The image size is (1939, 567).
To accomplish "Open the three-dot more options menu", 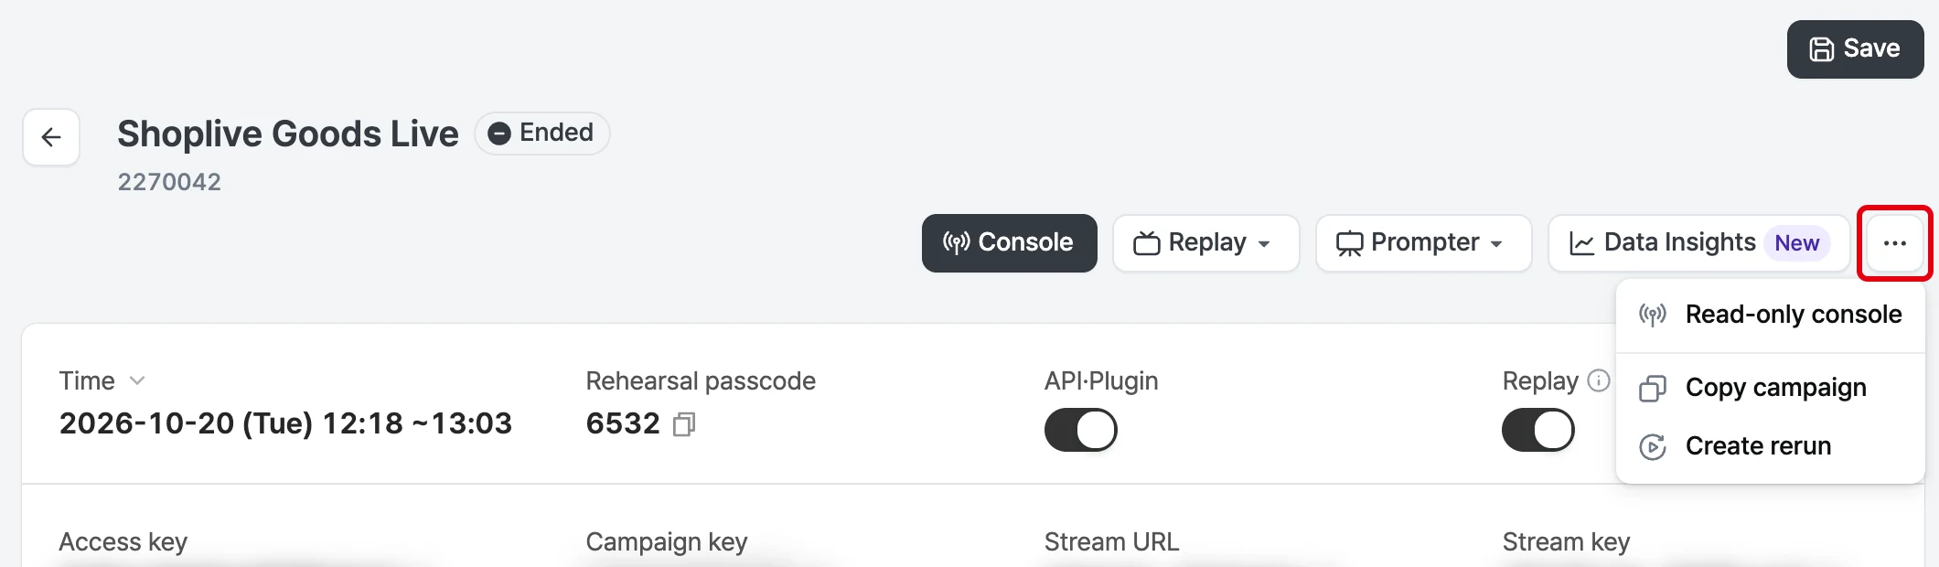I will point(1895,243).
